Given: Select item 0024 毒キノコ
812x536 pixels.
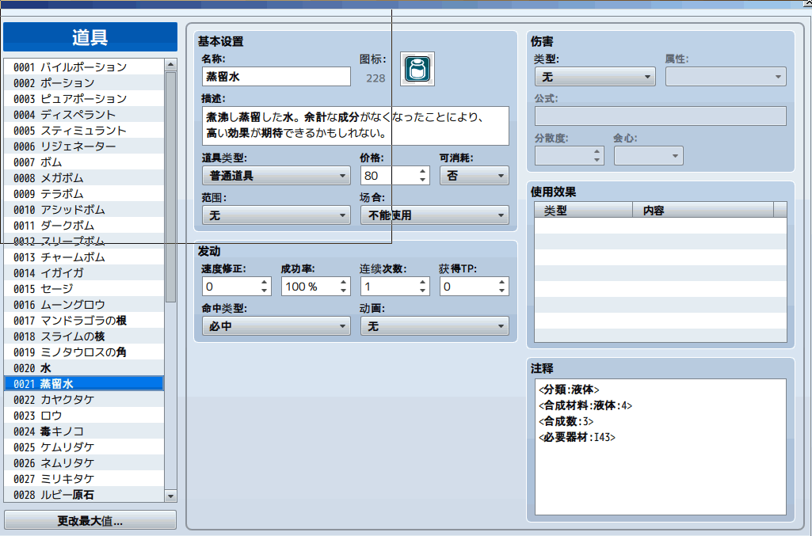Looking at the screenshot, I should point(84,431).
